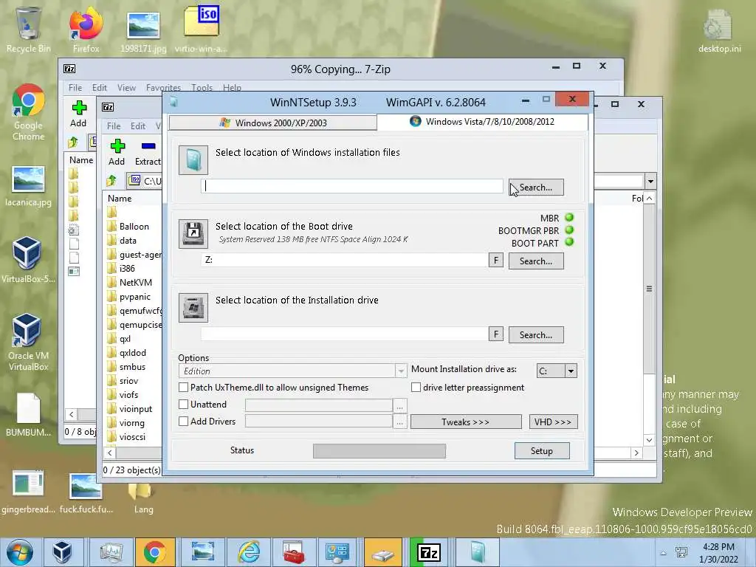Click Search for Windows installation files
Viewport: 756px width, 567px height.
coord(536,187)
